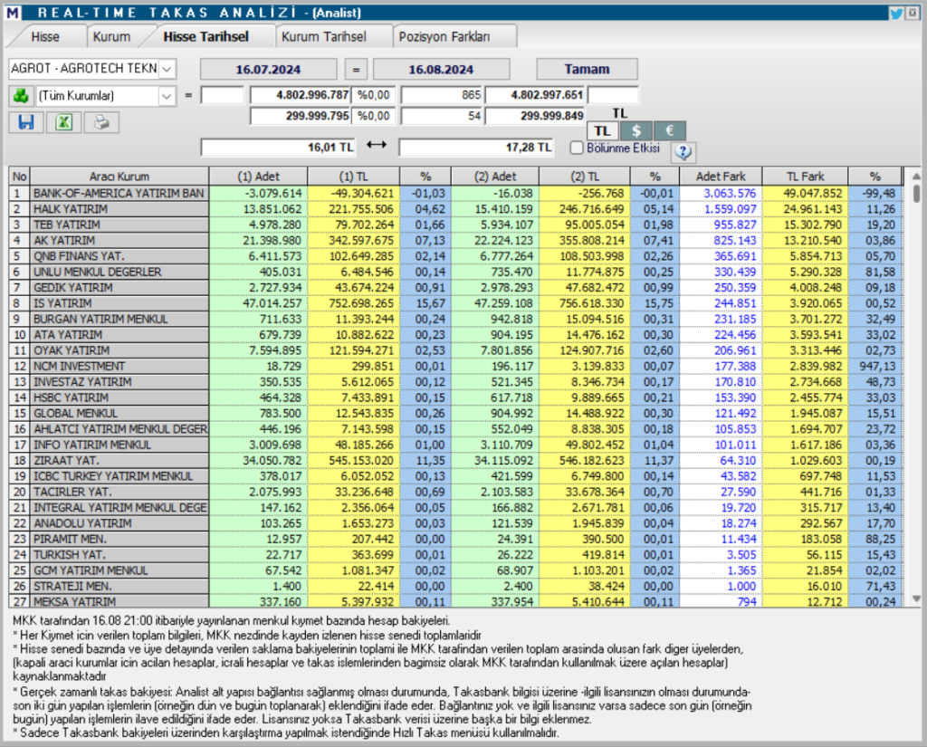Expand the Tüm Kurumlar dropdown
927x747 pixels.
[167, 96]
